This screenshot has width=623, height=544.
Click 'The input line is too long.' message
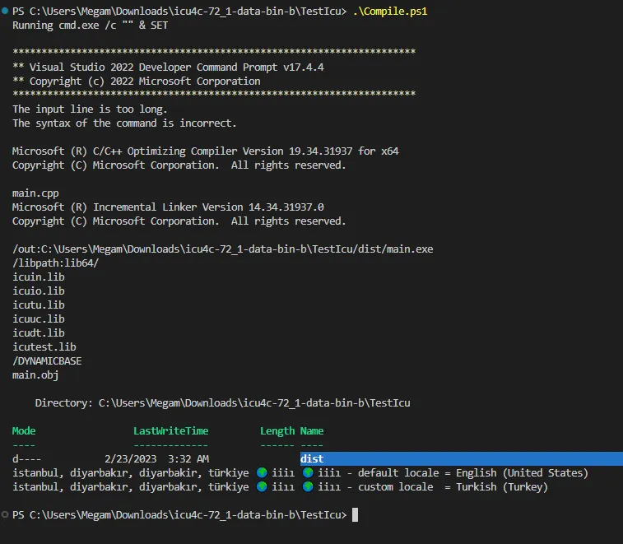point(90,109)
